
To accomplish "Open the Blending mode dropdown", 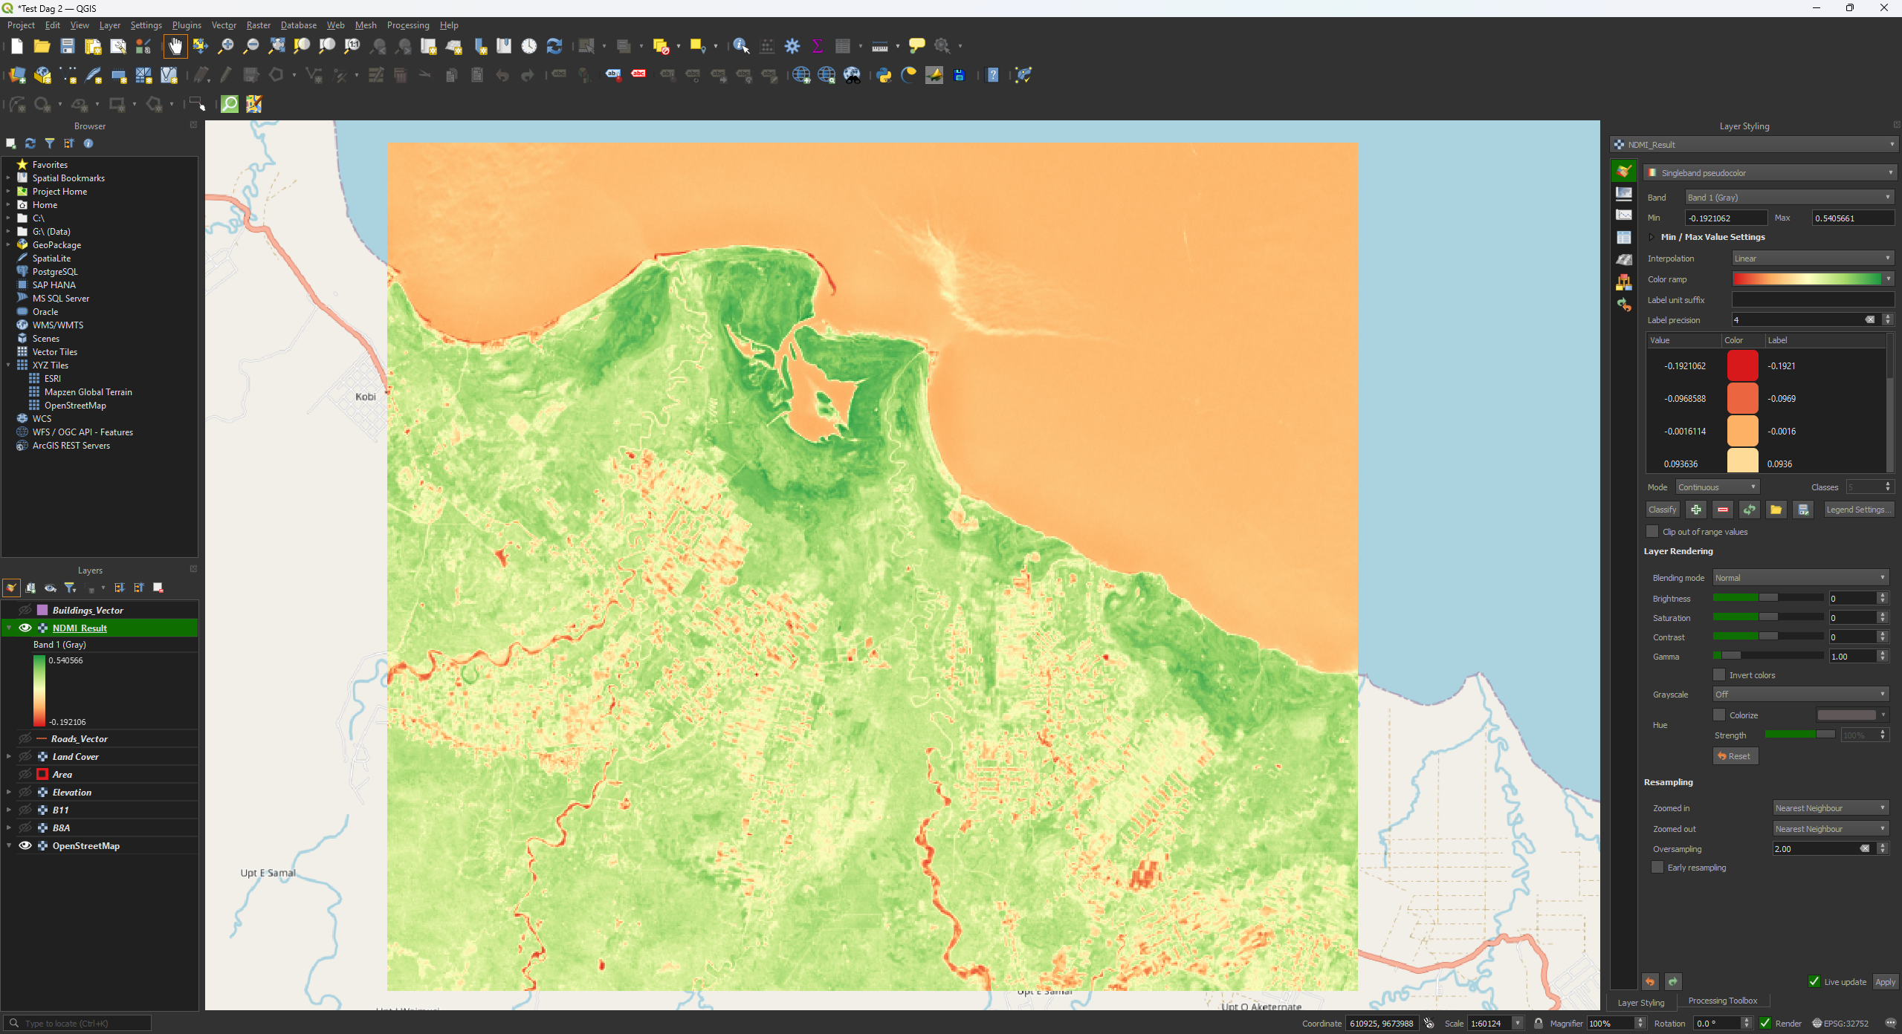I will [x=1800, y=578].
